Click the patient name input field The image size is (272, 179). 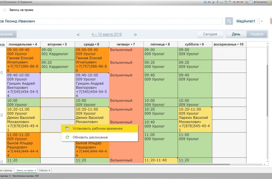coord(110,21)
